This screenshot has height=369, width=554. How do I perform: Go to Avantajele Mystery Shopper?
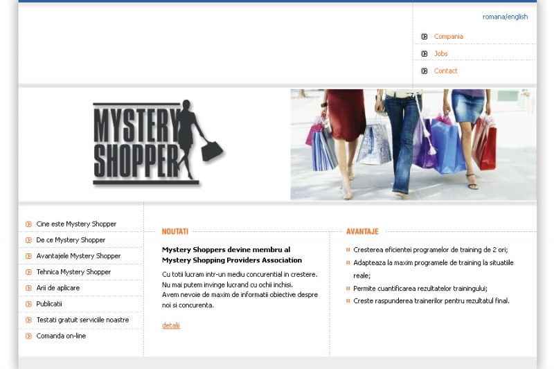click(x=78, y=256)
